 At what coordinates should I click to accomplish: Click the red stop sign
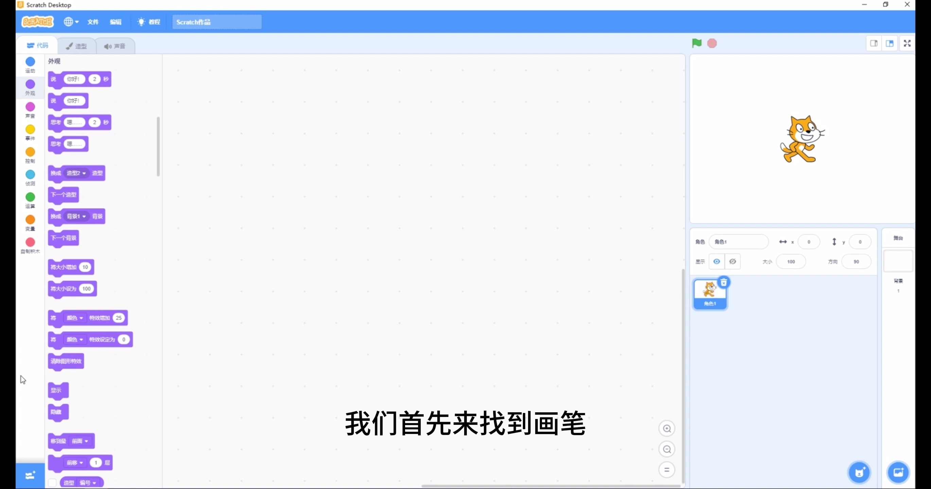pos(712,43)
